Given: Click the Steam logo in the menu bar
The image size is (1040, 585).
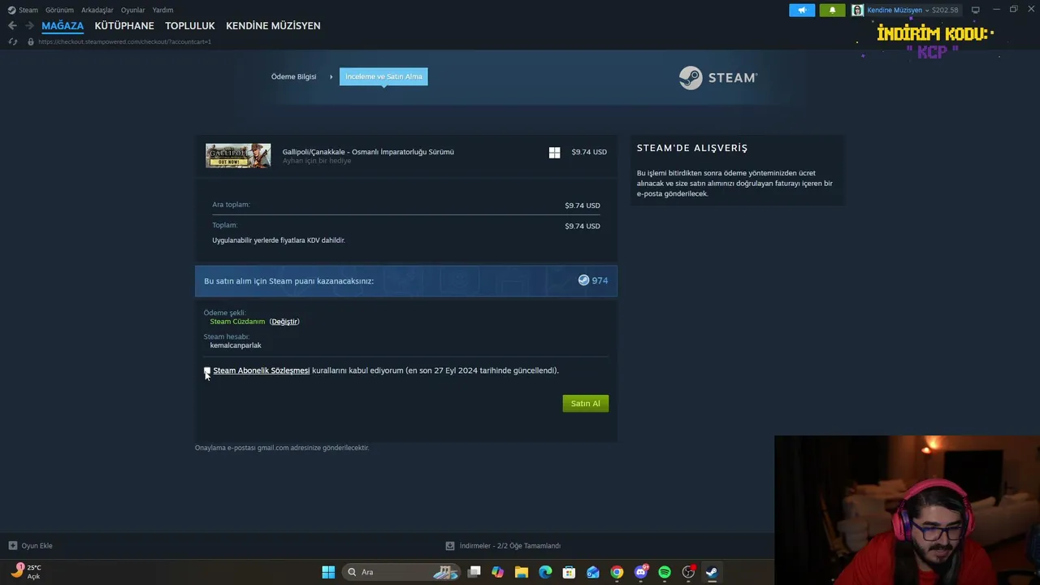Looking at the screenshot, I should pyautogui.click(x=11, y=10).
